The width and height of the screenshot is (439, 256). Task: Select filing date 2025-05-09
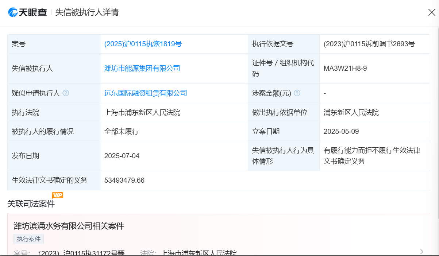pyautogui.click(x=341, y=132)
